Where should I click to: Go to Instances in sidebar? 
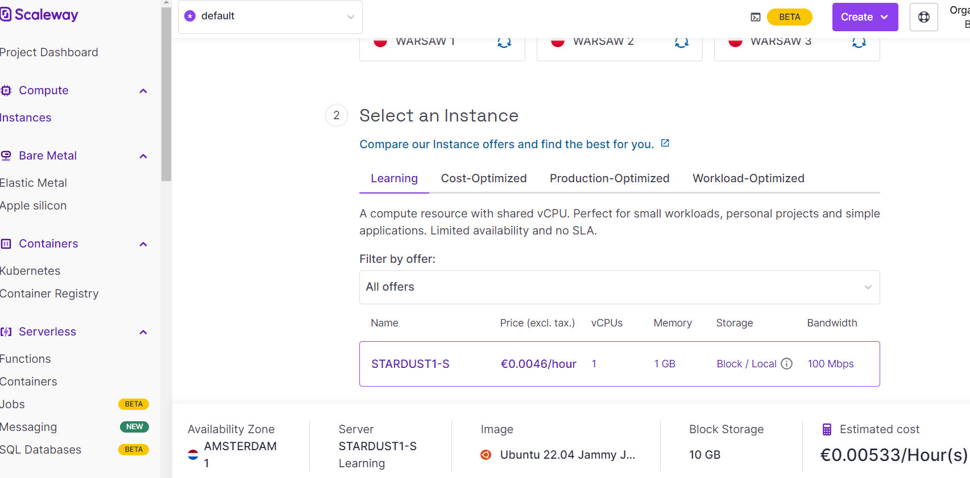pyautogui.click(x=26, y=118)
